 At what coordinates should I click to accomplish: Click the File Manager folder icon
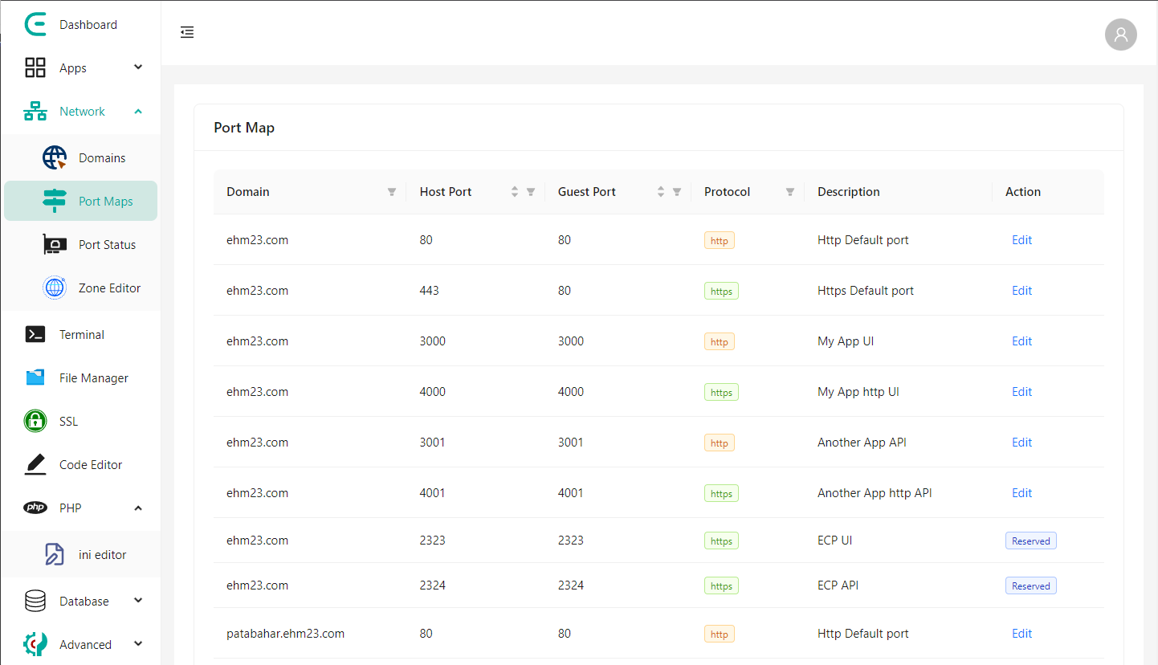point(35,378)
